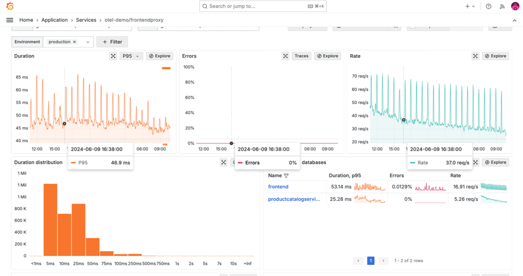The image size is (523, 276).
Task: Open the P95 percentile dropdown
Action: coord(131,56)
